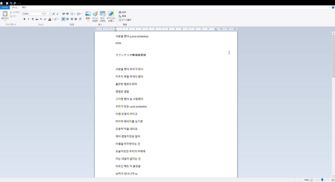
Task: Align text to the right
Action: click(x=72, y=19)
